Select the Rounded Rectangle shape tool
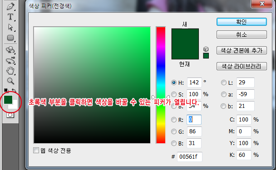Viewport: 276px width, 170px height. [10, 38]
